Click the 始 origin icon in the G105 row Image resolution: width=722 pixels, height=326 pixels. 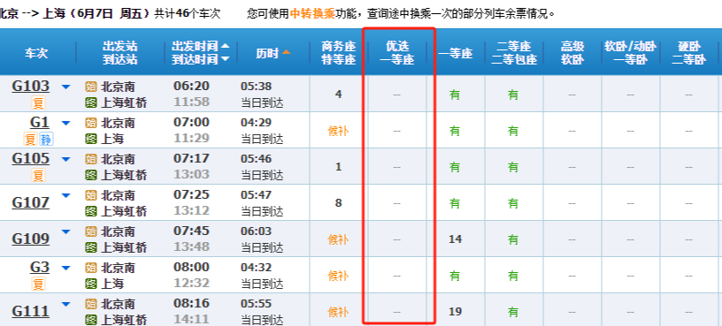tap(91, 159)
